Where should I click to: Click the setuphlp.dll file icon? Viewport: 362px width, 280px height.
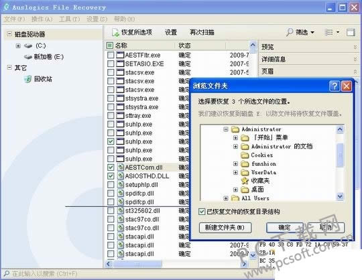pyautogui.click(x=120, y=184)
